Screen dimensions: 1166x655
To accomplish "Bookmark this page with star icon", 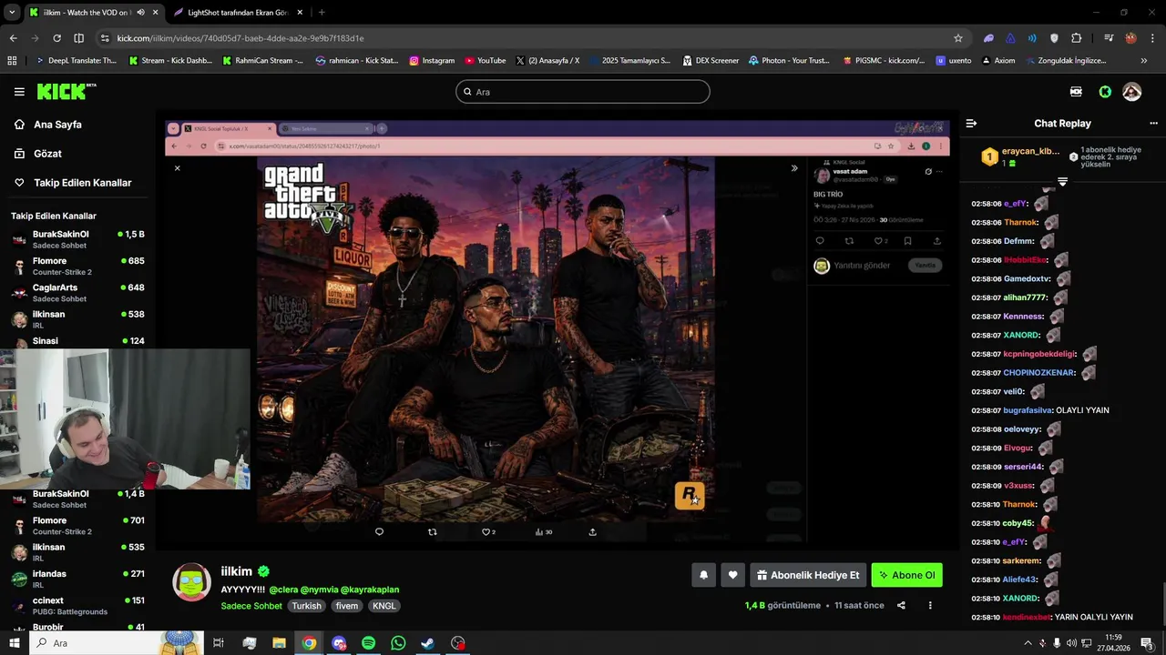I will point(957,38).
